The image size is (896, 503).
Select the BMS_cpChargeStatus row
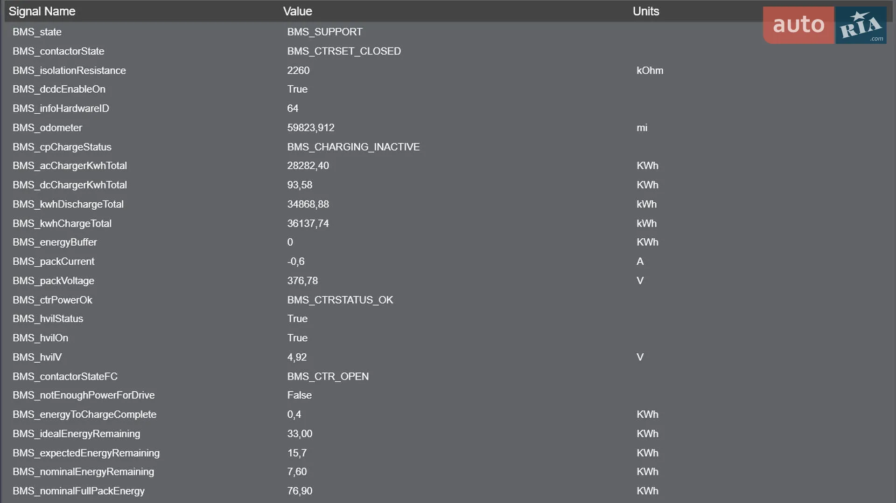point(448,147)
